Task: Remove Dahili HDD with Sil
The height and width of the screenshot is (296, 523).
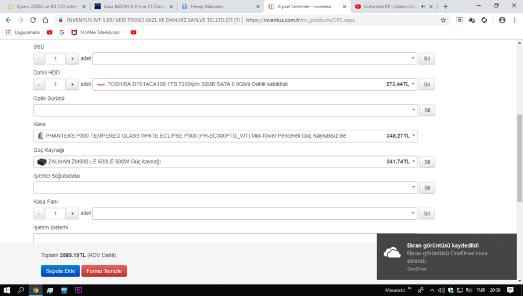Action: point(427,84)
